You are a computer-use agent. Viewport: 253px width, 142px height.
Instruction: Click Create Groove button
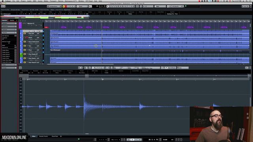(x=15, y=52)
